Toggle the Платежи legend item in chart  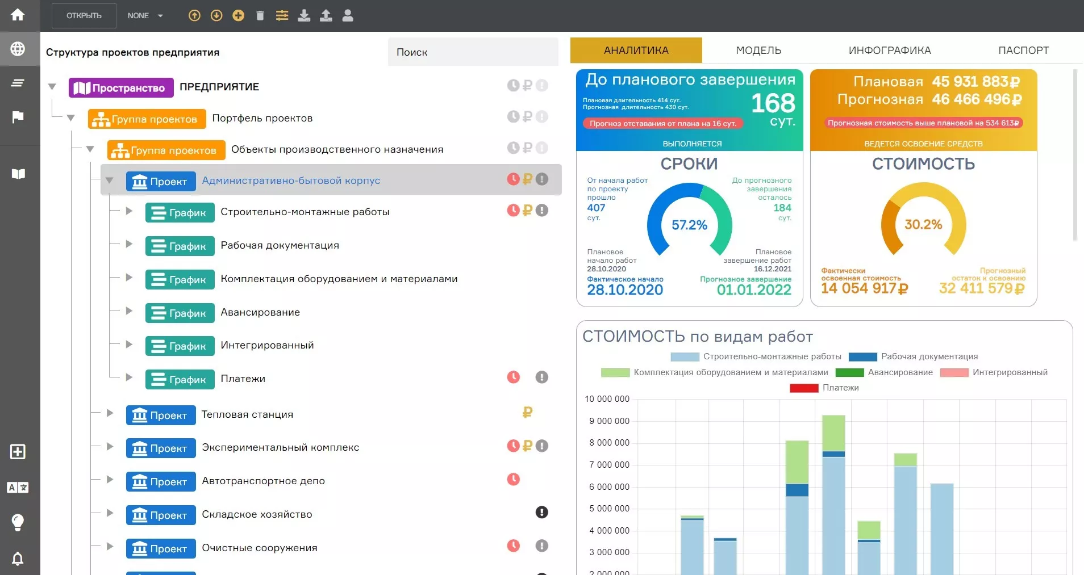pyautogui.click(x=824, y=388)
